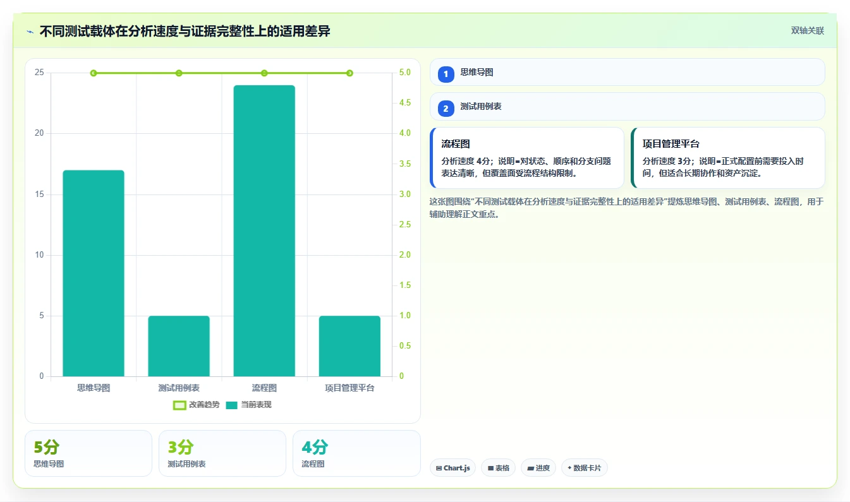Screen dimensions: 850x502
Task: Click the 分析速度 3分 description text
Action: pos(723,167)
